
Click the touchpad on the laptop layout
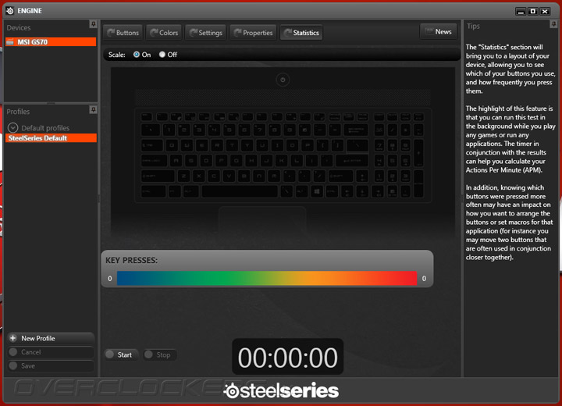[x=262, y=220]
